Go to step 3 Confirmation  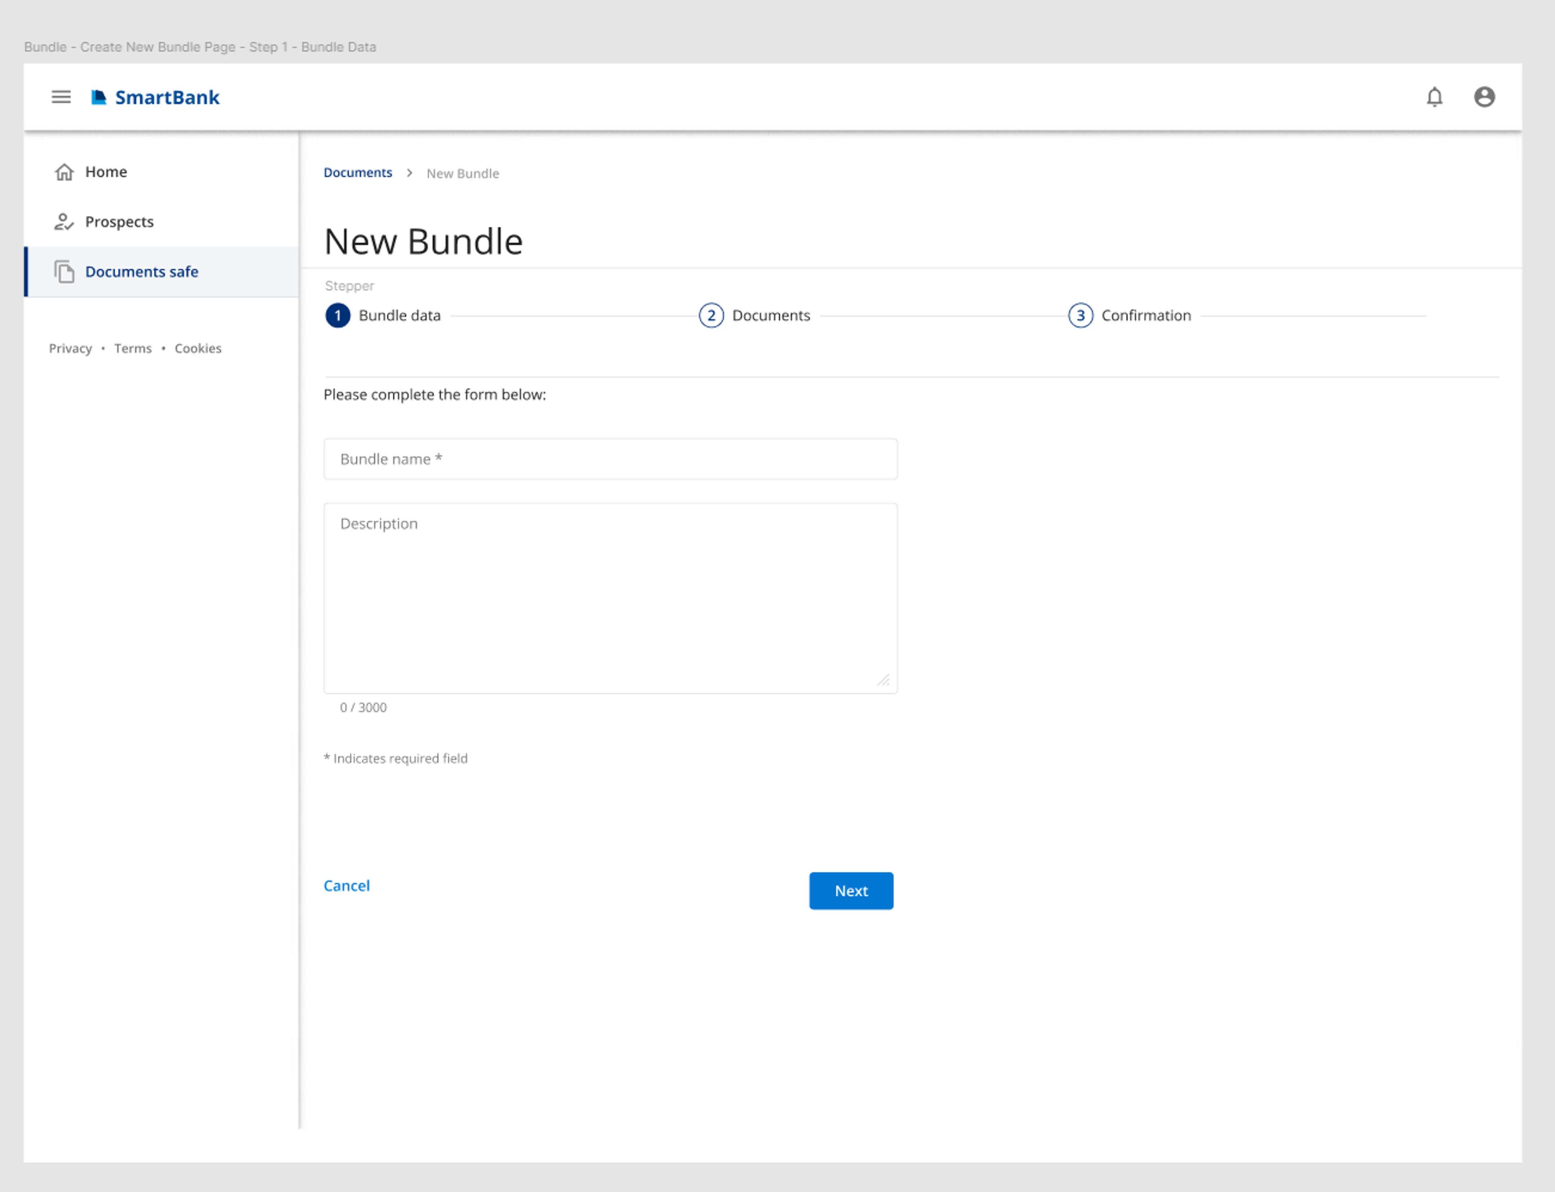[x=1130, y=315]
